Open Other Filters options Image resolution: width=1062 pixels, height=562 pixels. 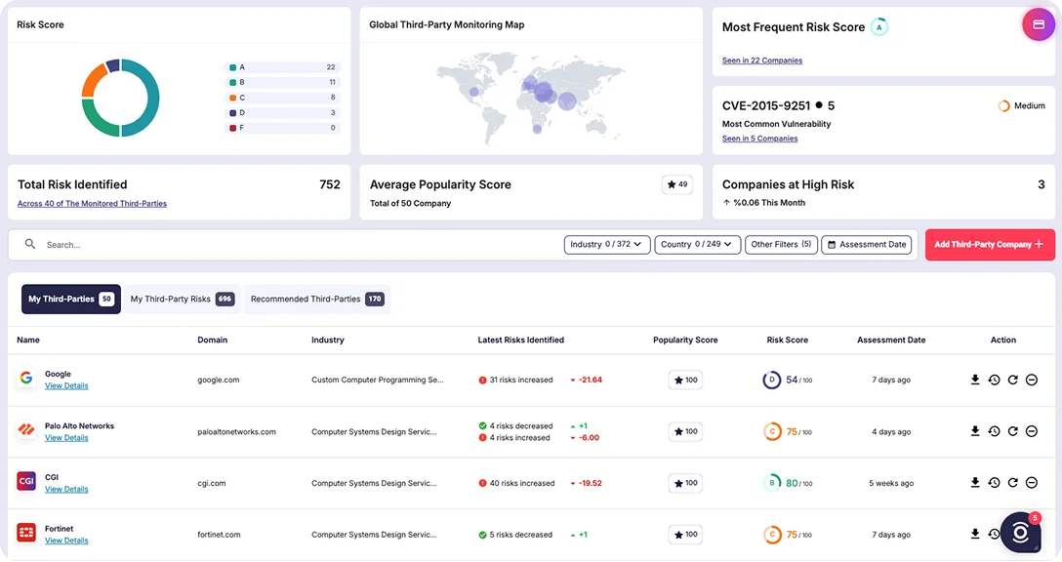click(781, 245)
